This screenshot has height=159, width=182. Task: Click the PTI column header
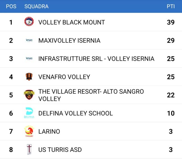[171, 6]
